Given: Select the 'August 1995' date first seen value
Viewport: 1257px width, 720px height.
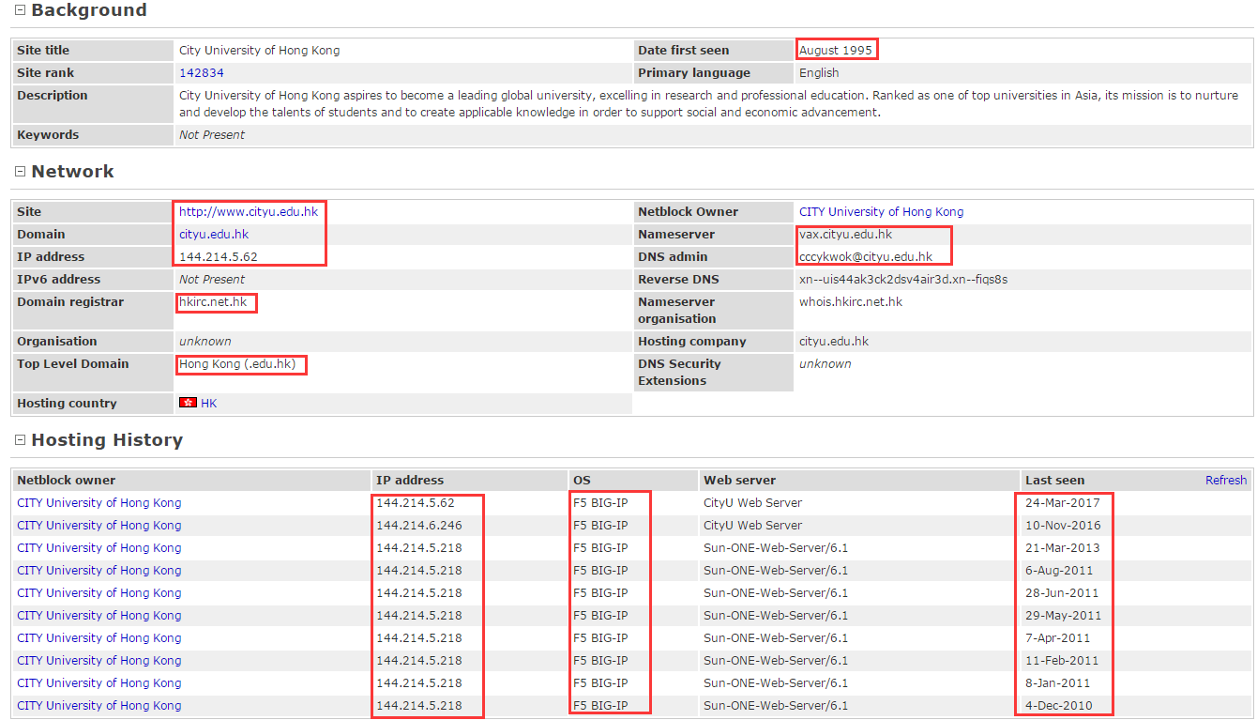Looking at the screenshot, I should [836, 51].
